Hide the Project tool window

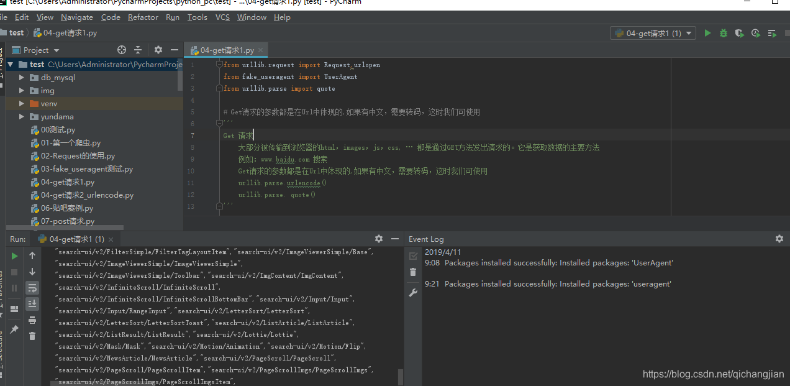pos(175,50)
